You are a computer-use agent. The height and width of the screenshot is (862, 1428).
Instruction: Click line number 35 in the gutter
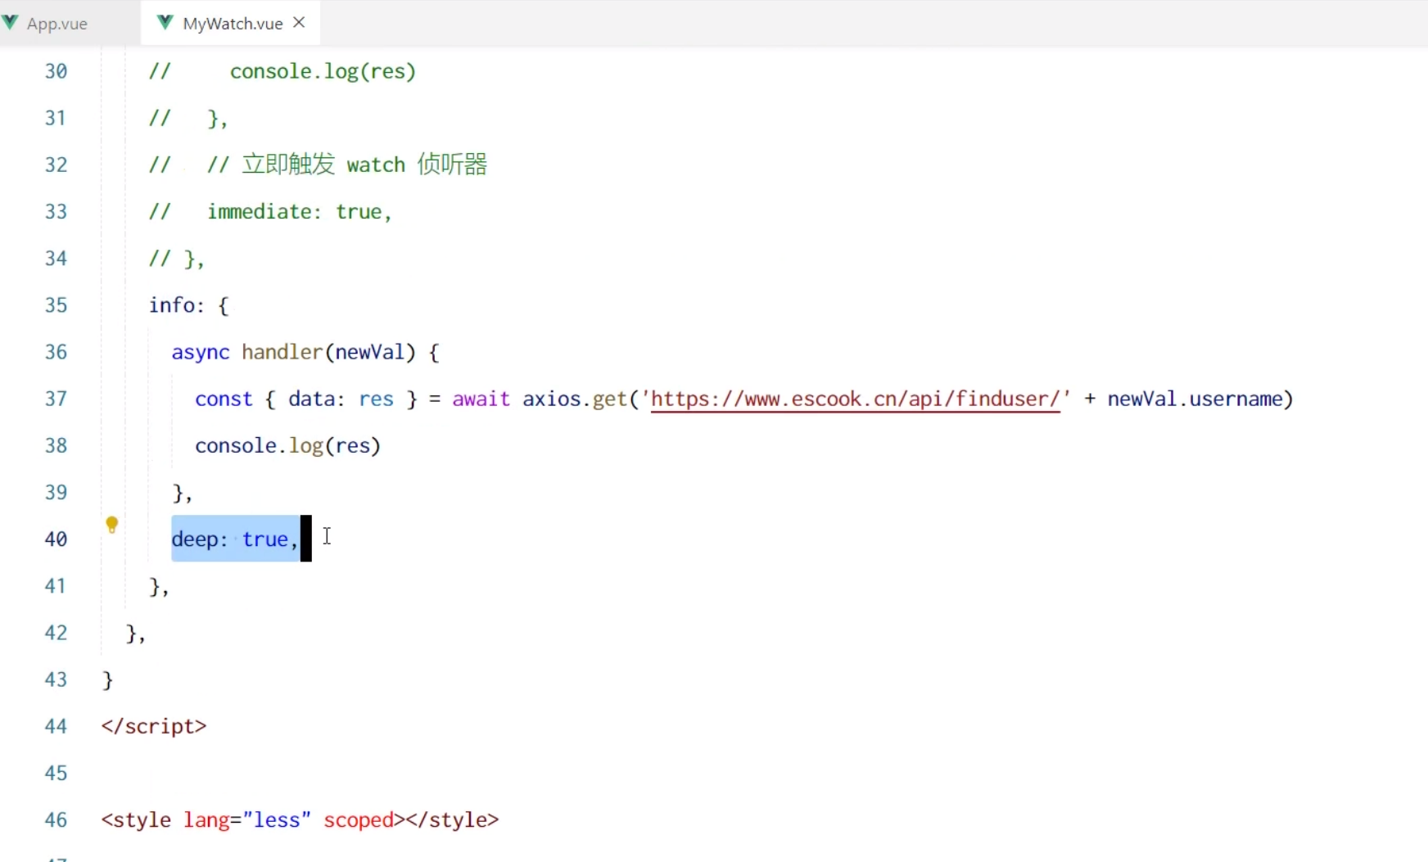pos(56,306)
